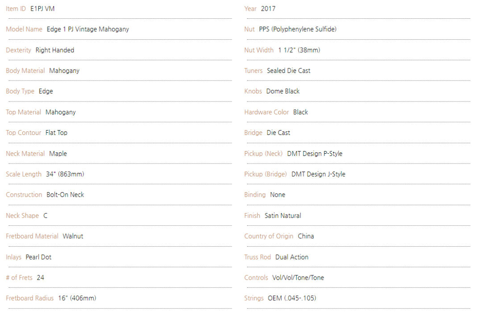482x324 pixels.
Task: Click the 'Nut' label beside PPS
Action: coord(249,29)
